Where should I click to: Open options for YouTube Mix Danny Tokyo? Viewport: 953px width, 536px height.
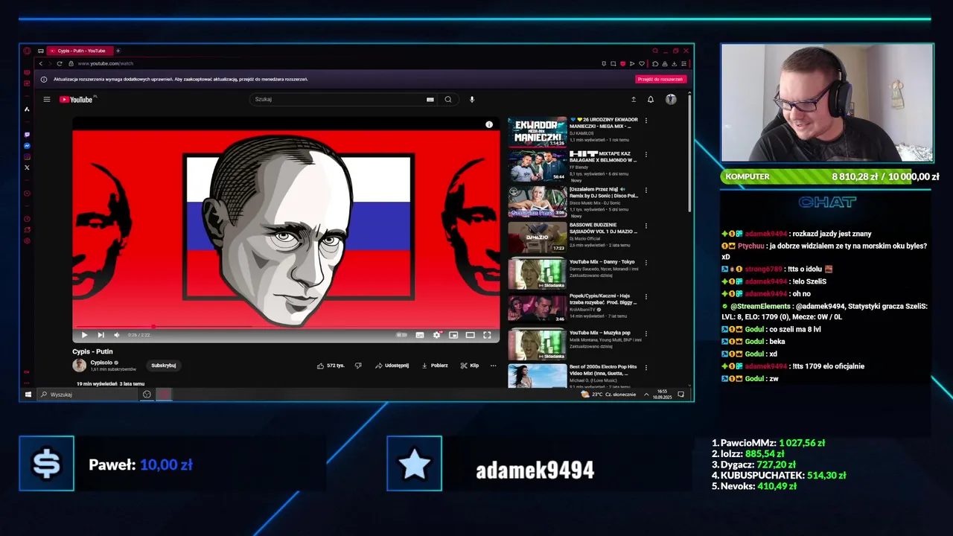pos(646,262)
